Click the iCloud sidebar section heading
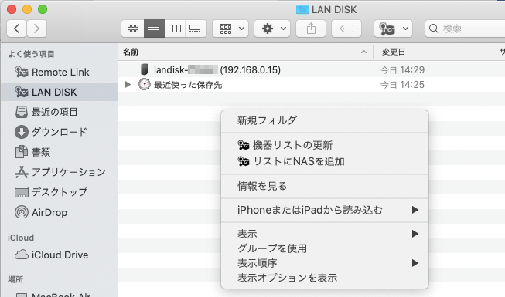505x297 pixels. (x=21, y=238)
